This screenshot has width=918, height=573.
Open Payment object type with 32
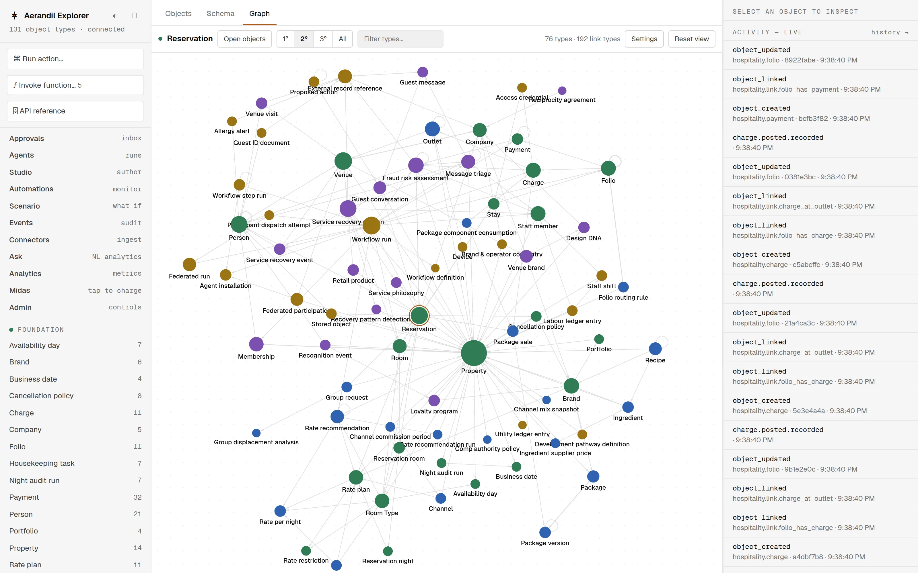point(75,497)
